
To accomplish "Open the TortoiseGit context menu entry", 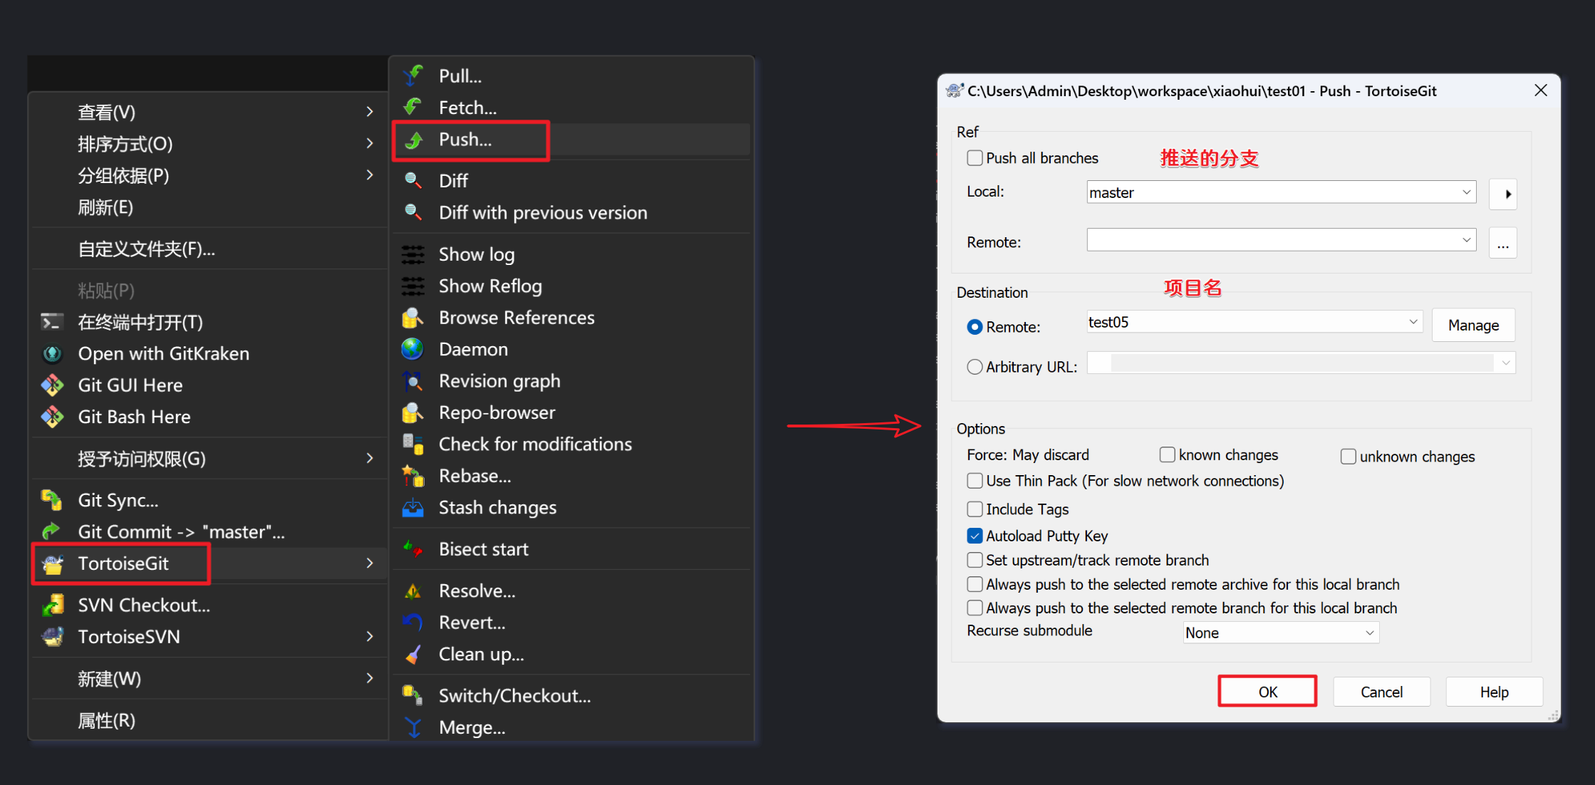I will click(x=123, y=563).
